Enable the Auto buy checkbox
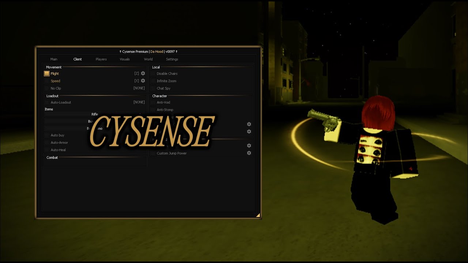Viewport: 468px width, 263px height. click(47, 135)
